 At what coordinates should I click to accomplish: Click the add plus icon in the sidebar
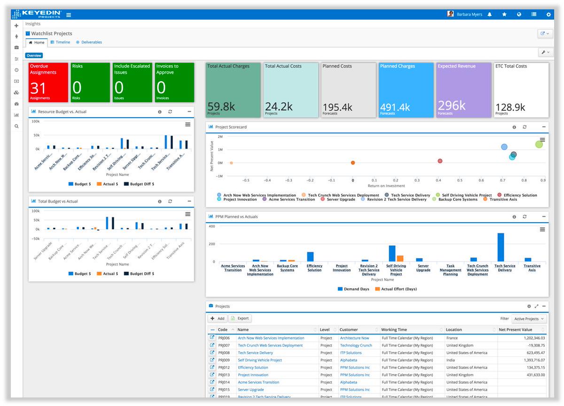(x=16, y=25)
